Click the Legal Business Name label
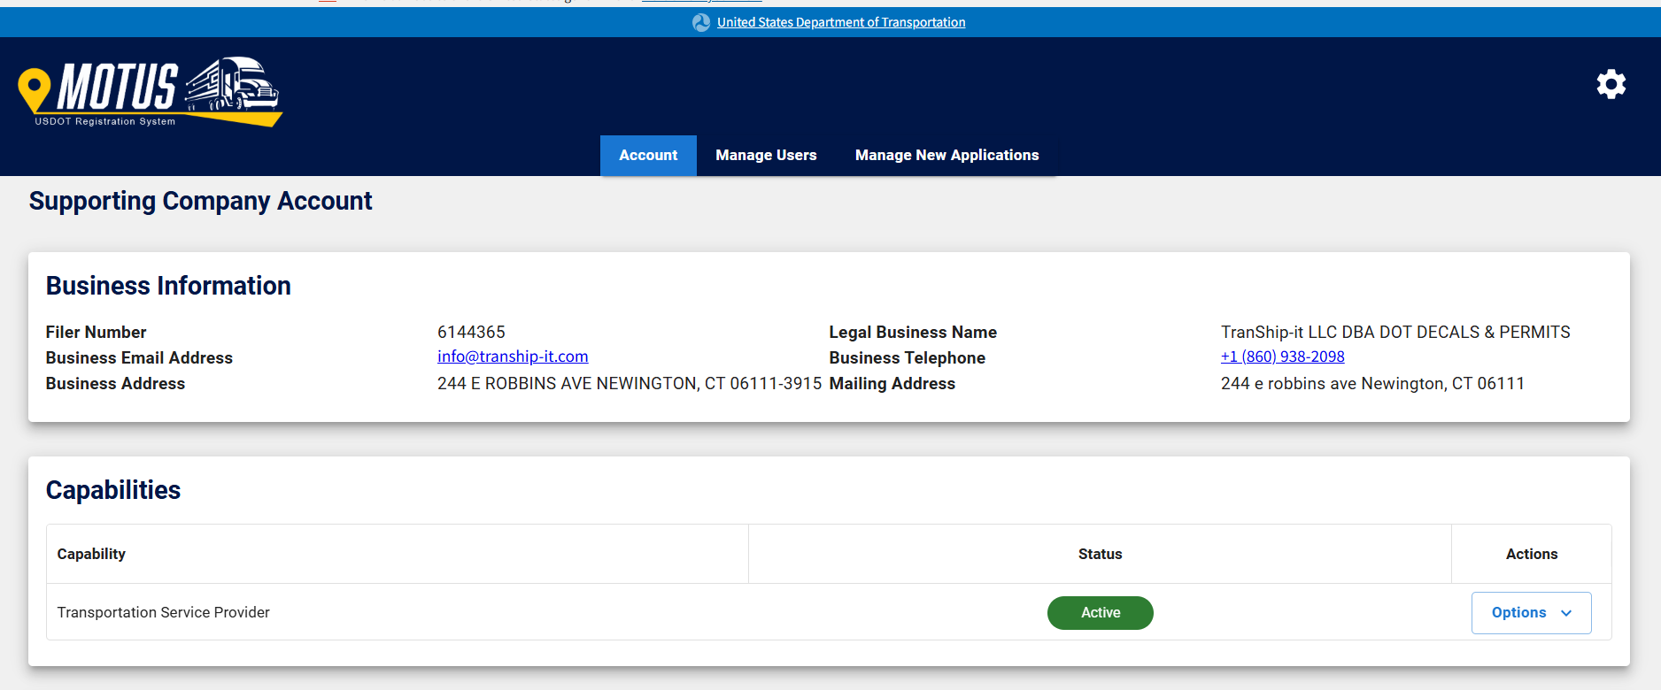This screenshot has height=690, width=1661. tap(913, 332)
